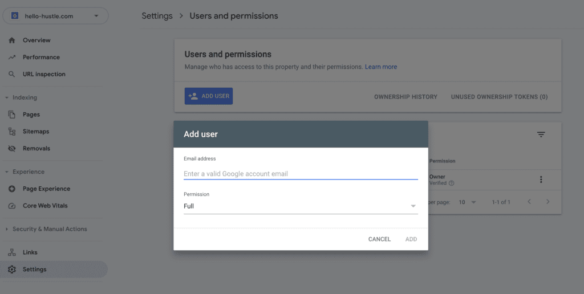Click the filter icon above users table
The height and width of the screenshot is (294, 584).
click(541, 134)
